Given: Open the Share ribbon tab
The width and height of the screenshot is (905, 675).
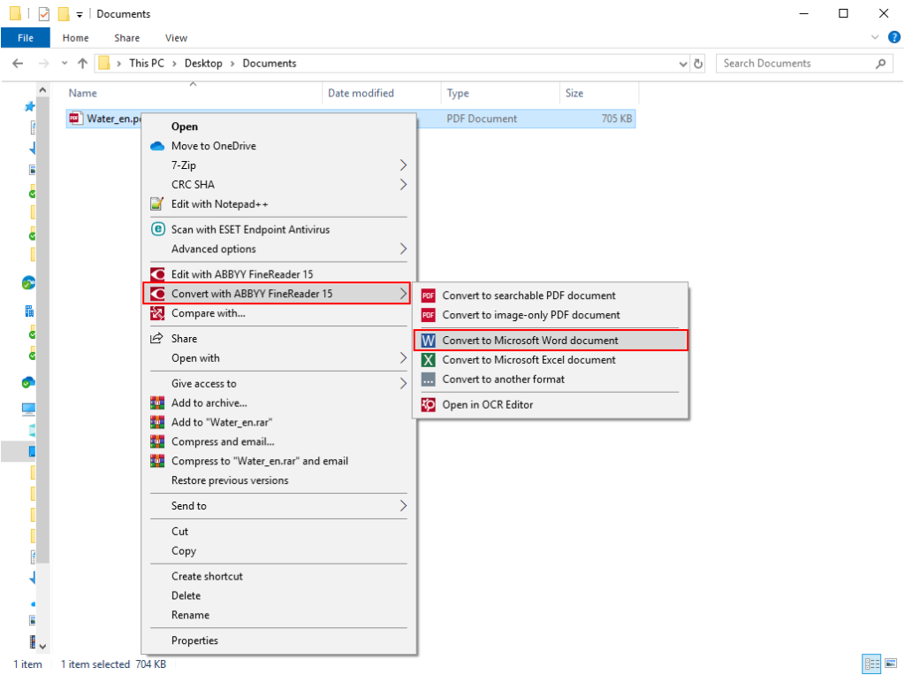Looking at the screenshot, I should coord(127,38).
